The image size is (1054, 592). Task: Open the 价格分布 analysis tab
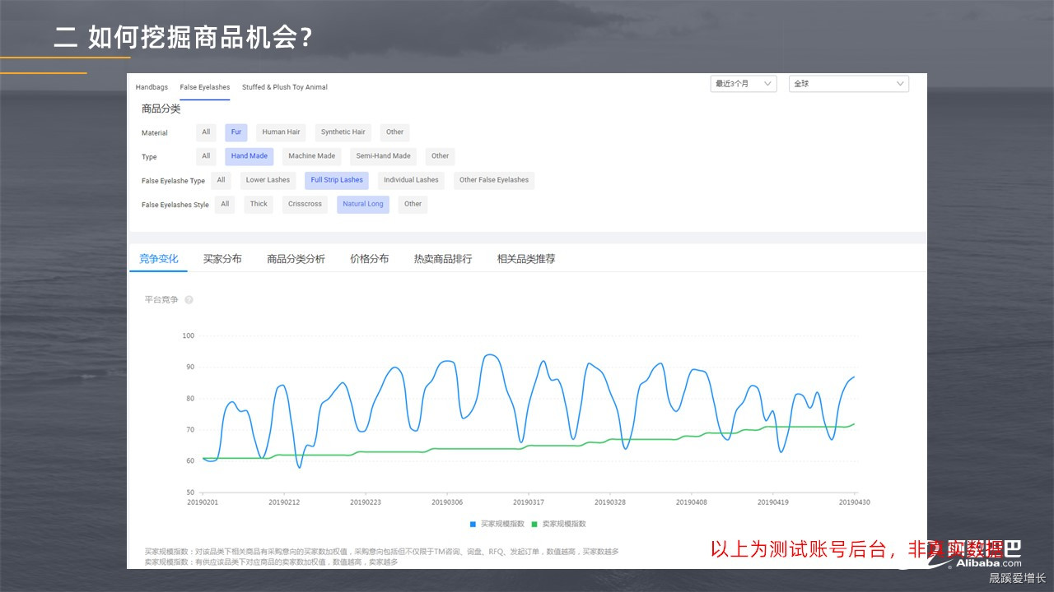pyautogui.click(x=369, y=258)
